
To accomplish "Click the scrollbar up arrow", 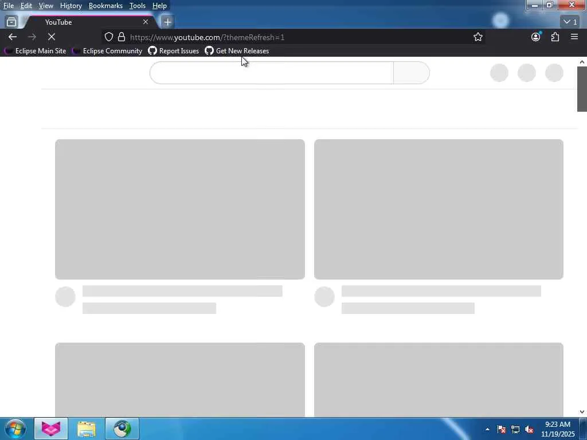I will tap(582, 62).
